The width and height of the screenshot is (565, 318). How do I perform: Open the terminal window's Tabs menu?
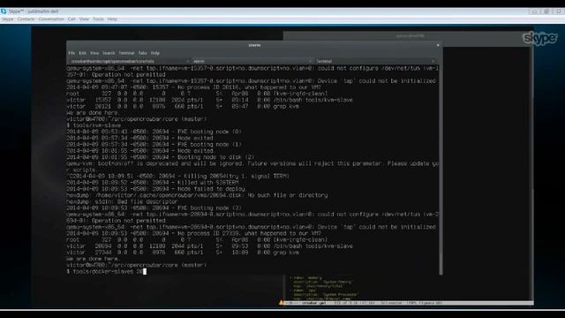tap(143, 53)
